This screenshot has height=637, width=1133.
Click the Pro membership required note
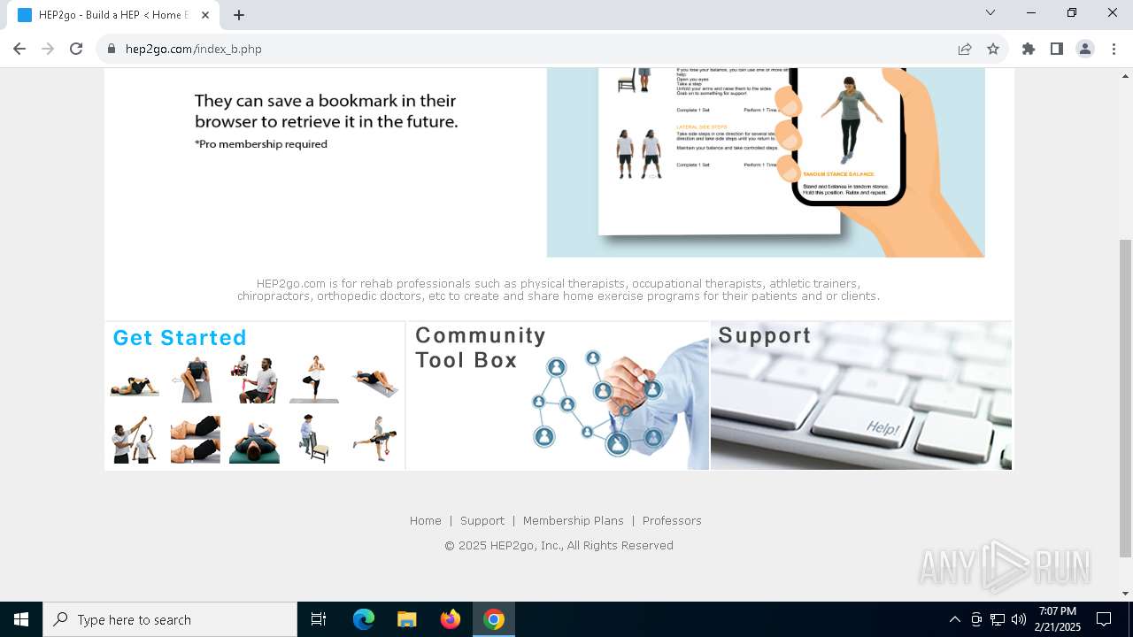(x=261, y=143)
